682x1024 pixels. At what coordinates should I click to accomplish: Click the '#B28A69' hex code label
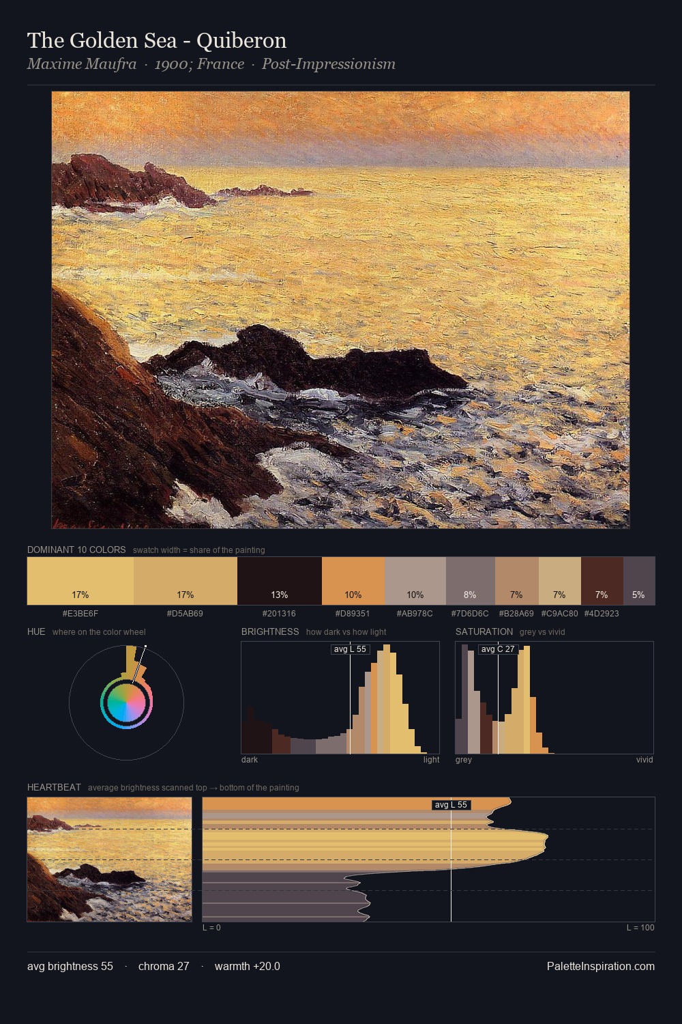[x=516, y=614]
